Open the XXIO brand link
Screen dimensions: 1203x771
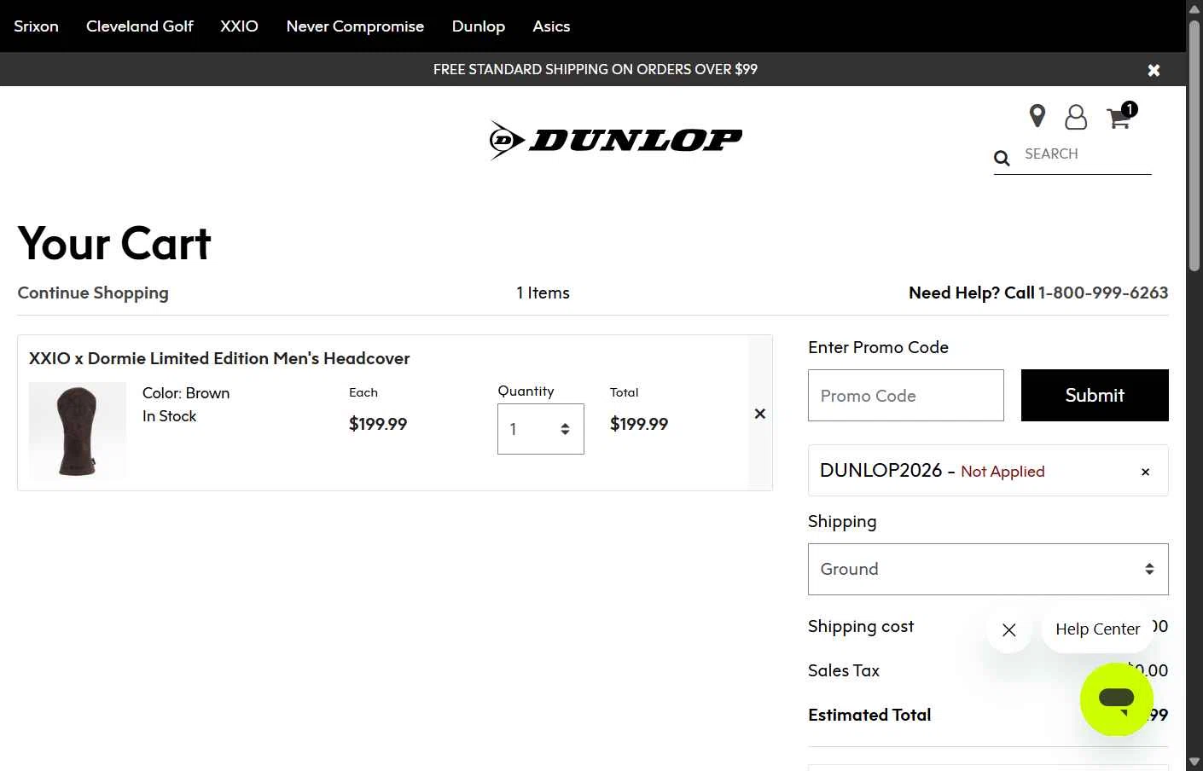pyautogui.click(x=240, y=26)
